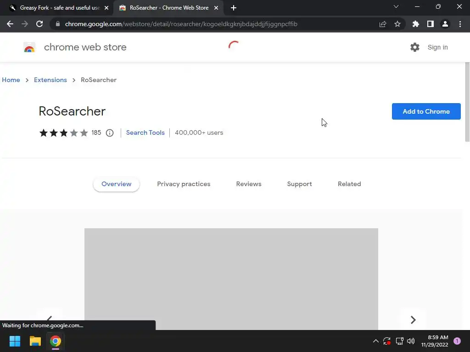470x352 pixels.
Task: Select the RoSearcher Chrome Web Store tab
Action: (x=168, y=8)
